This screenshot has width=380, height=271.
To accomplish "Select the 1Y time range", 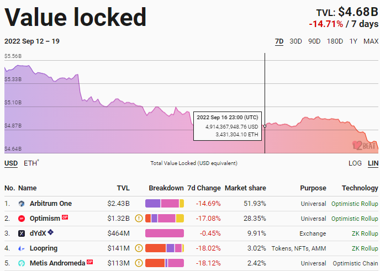I will click(x=353, y=41).
